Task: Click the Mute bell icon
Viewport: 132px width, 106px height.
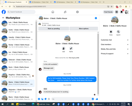Action: [111, 32]
